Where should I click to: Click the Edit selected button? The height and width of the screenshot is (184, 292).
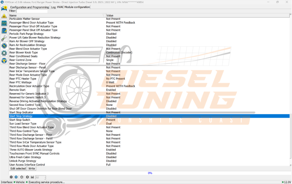coord(18,168)
